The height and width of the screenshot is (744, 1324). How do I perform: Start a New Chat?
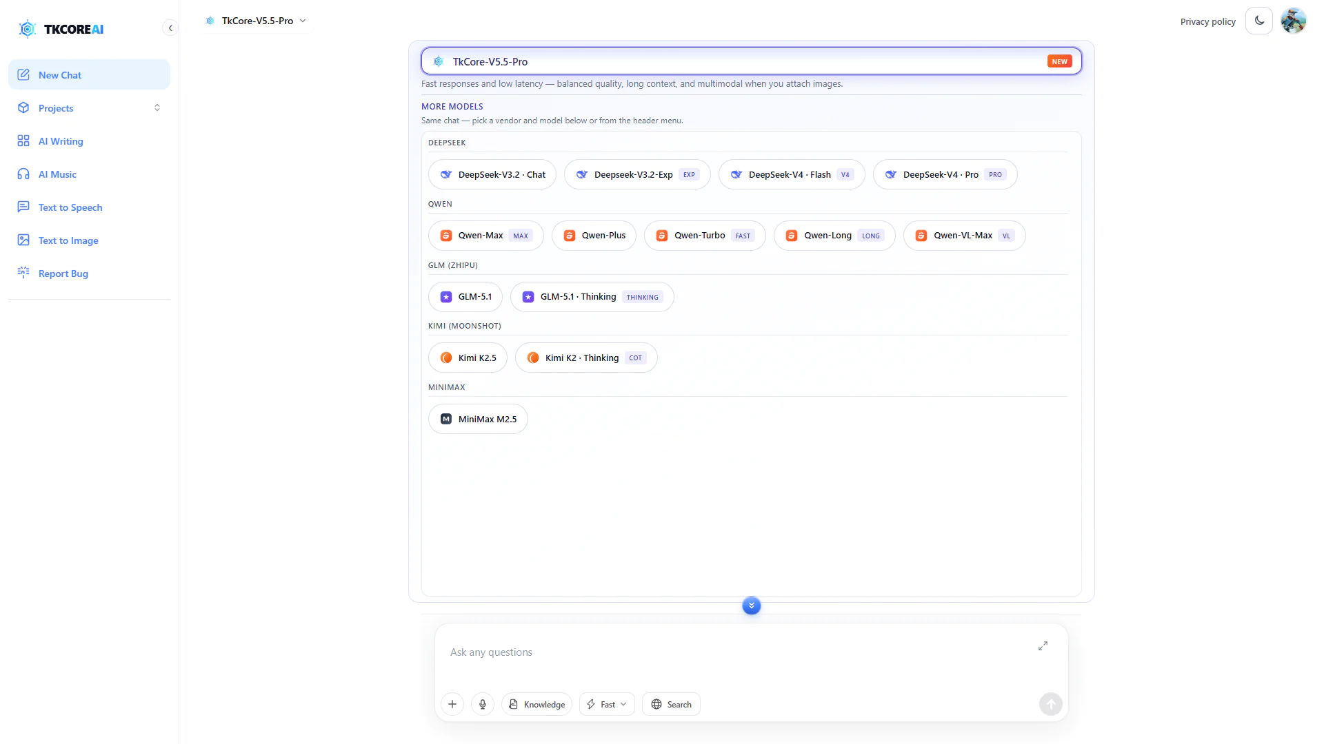coord(89,75)
